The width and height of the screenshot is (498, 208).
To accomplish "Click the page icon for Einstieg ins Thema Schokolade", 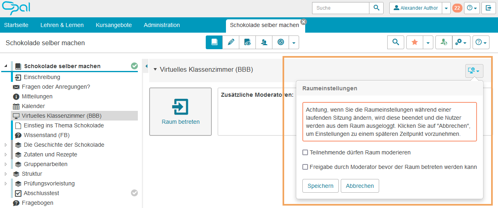I will (x=18, y=125).
